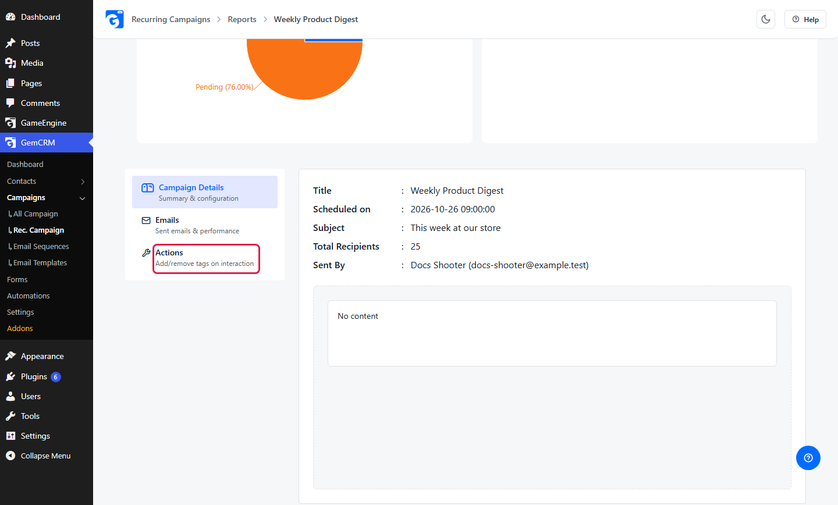Click the Emails envelope icon

[146, 221]
